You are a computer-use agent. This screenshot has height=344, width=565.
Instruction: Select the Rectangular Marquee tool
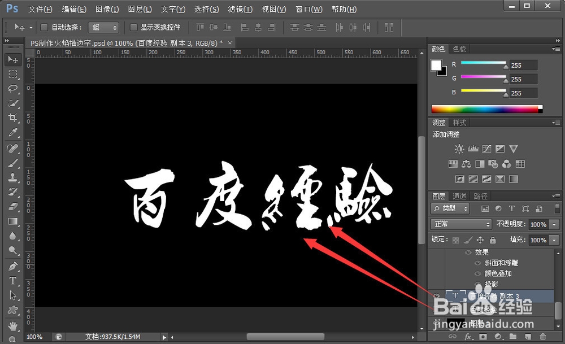tap(13, 74)
